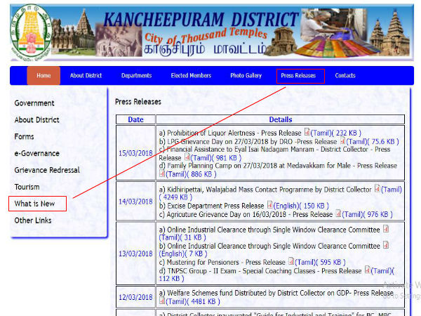
Task: Open About District in the left sidebar
Action: (x=36, y=120)
